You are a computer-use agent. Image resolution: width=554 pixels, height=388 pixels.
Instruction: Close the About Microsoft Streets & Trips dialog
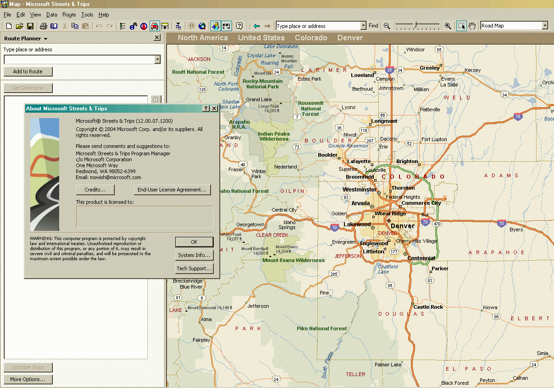(x=214, y=108)
